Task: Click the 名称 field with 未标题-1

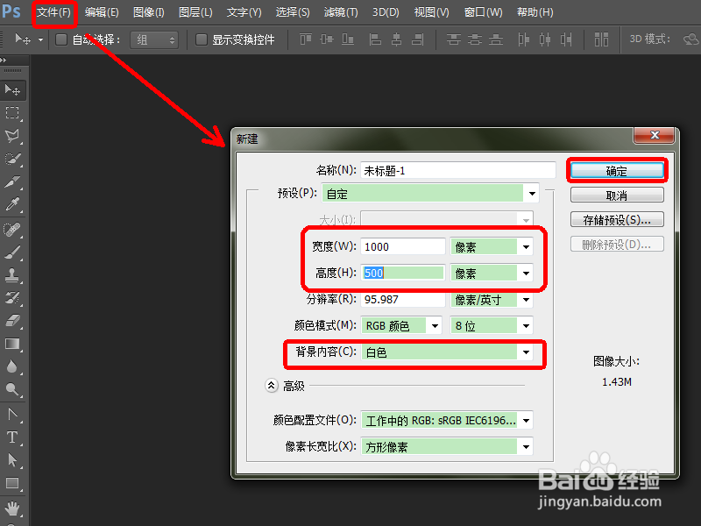Action: point(457,170)
